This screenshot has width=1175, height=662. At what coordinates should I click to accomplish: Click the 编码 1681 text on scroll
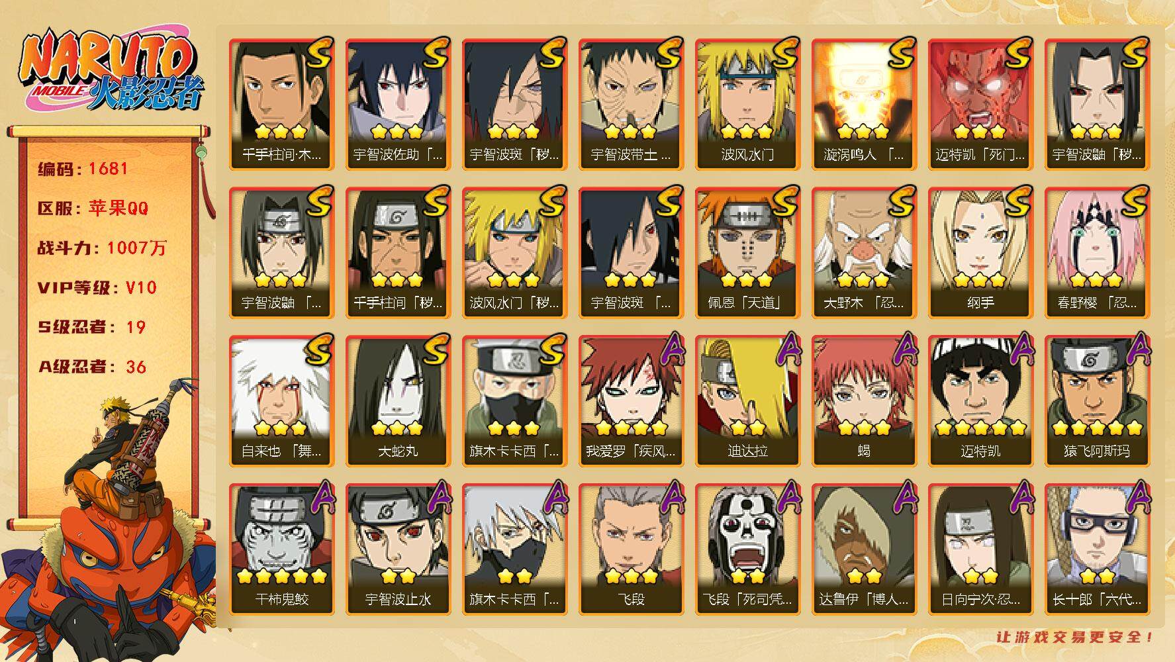pos(83,169)
